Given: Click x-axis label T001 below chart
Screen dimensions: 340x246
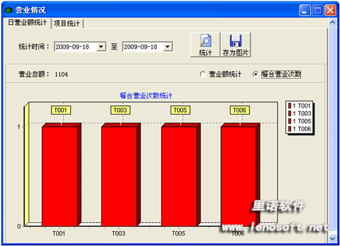Looking at the screenshot, I should [59, 234].
